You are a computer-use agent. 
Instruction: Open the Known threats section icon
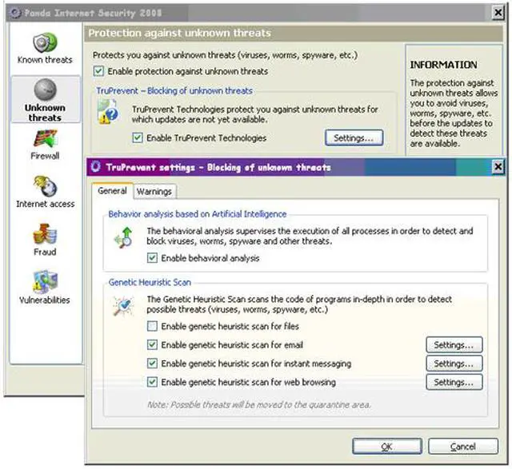click(45, 42)
